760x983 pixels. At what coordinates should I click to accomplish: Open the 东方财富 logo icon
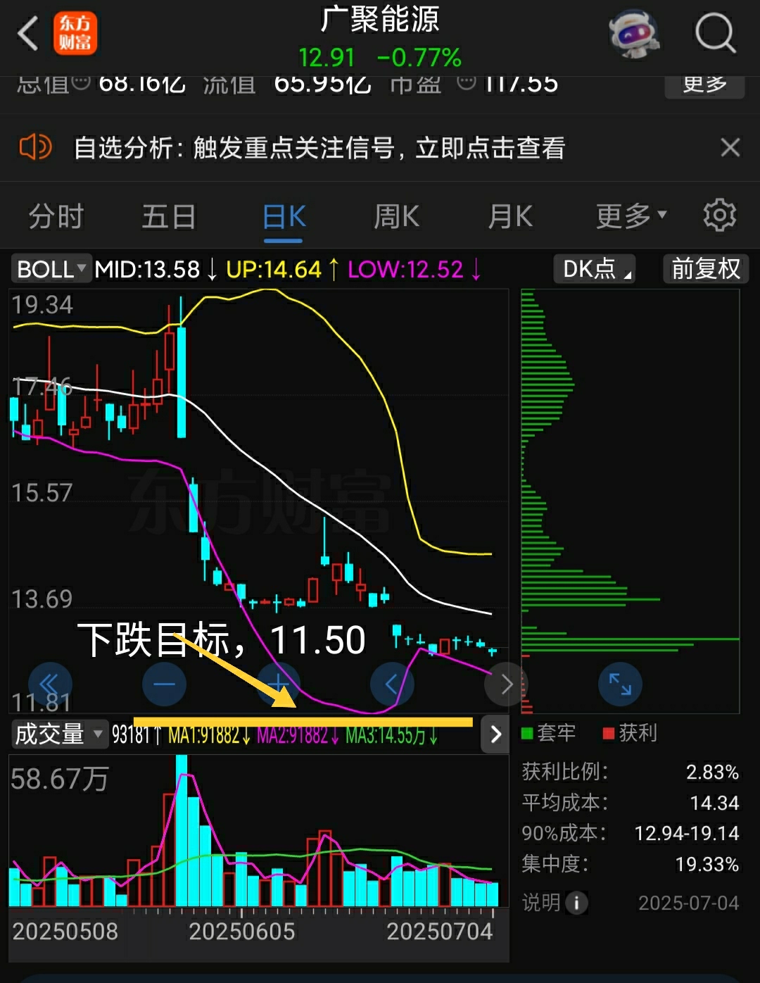pos(75,33)
